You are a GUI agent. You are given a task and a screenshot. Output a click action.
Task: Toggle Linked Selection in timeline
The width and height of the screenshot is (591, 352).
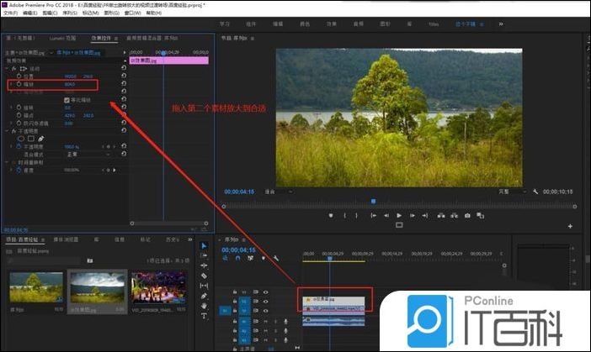(250, 258)
